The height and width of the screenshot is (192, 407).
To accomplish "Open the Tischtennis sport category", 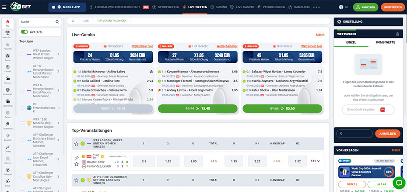I will pyautogui.click(x=8, y=125).
